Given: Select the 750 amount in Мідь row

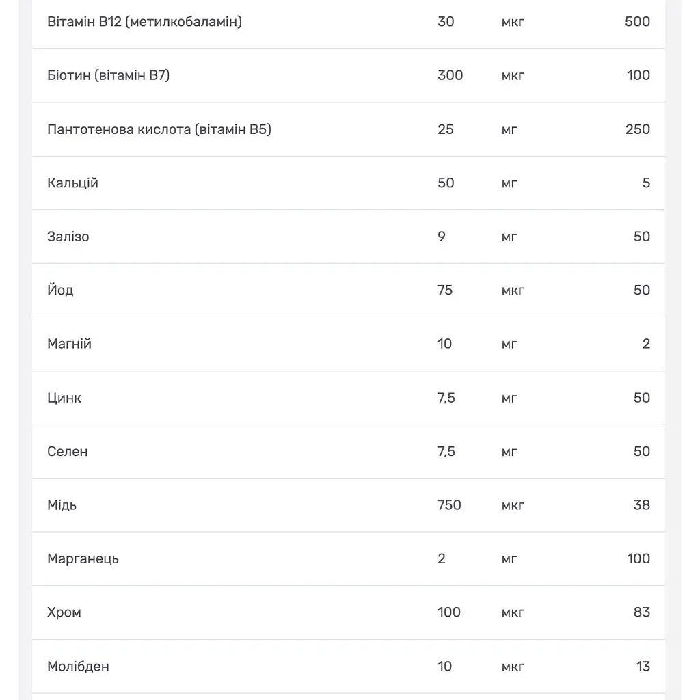Looking at the screenshot, I should tap(449, 505).
